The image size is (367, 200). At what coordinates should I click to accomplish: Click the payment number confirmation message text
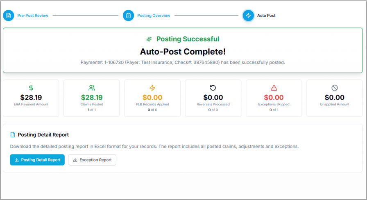point(183,62)
